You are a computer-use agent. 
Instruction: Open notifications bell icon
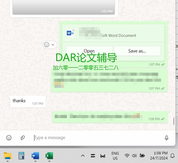pos(172,156)
